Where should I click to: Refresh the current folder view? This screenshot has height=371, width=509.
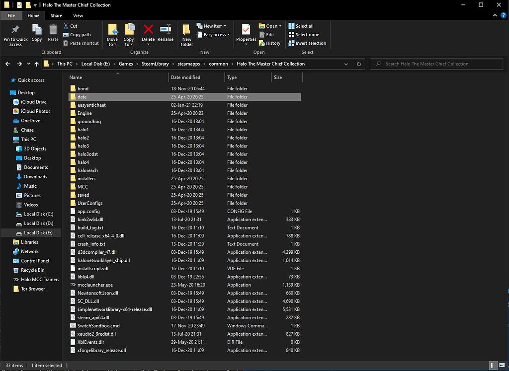point(359,64)
